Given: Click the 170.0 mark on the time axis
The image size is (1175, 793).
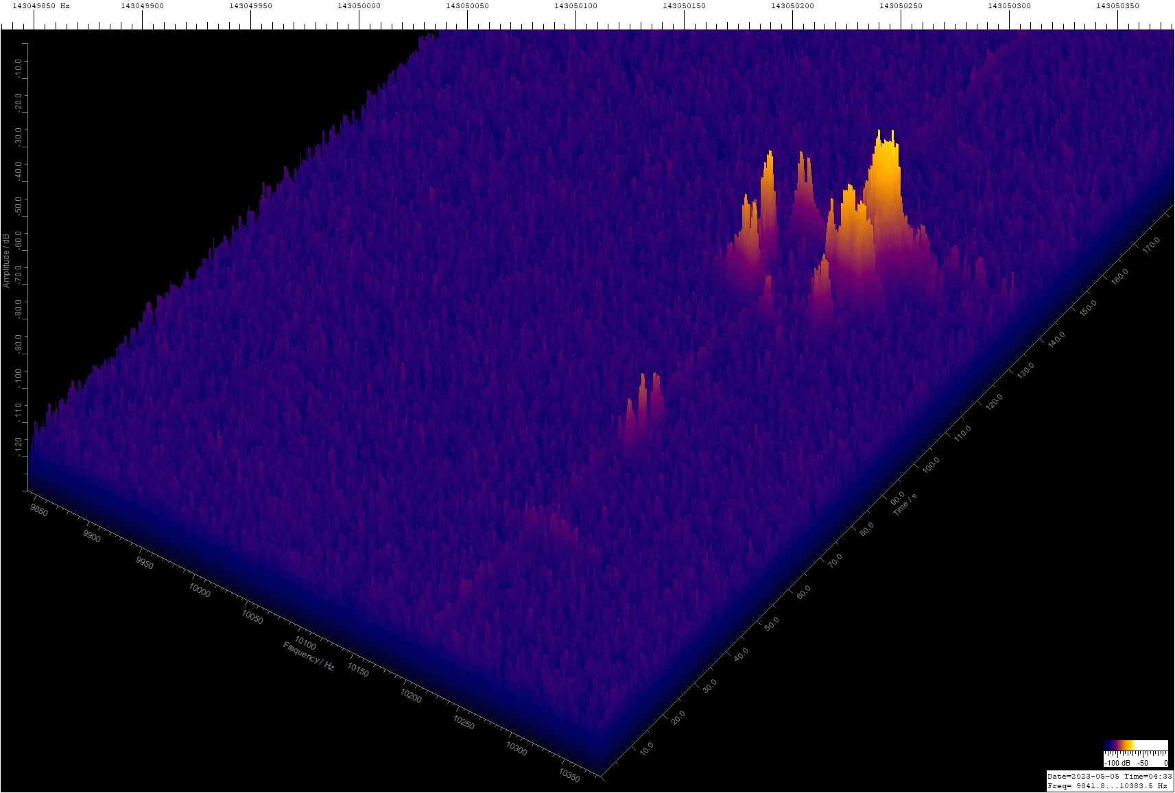Looking at the screenshot, I should pos(1151,245).
